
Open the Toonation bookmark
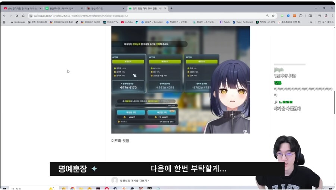coord(152,22)
